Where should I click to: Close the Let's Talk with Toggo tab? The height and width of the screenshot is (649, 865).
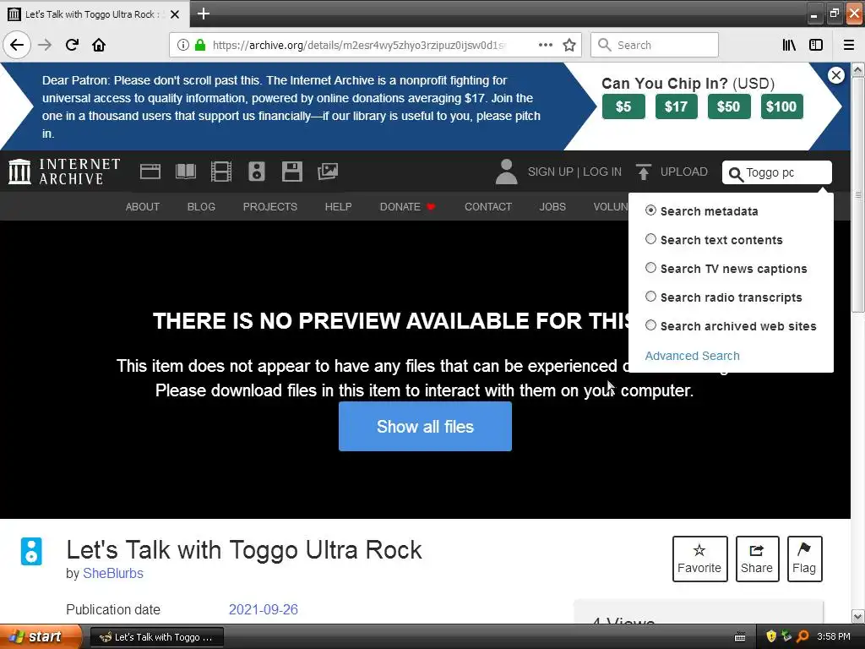175,14
